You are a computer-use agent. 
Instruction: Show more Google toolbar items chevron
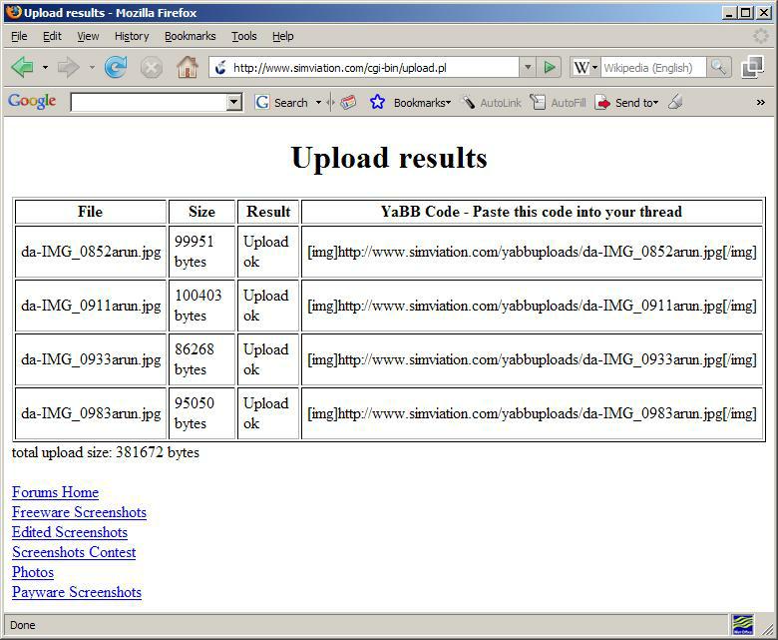pyautogui.click(x=761, y=102)
